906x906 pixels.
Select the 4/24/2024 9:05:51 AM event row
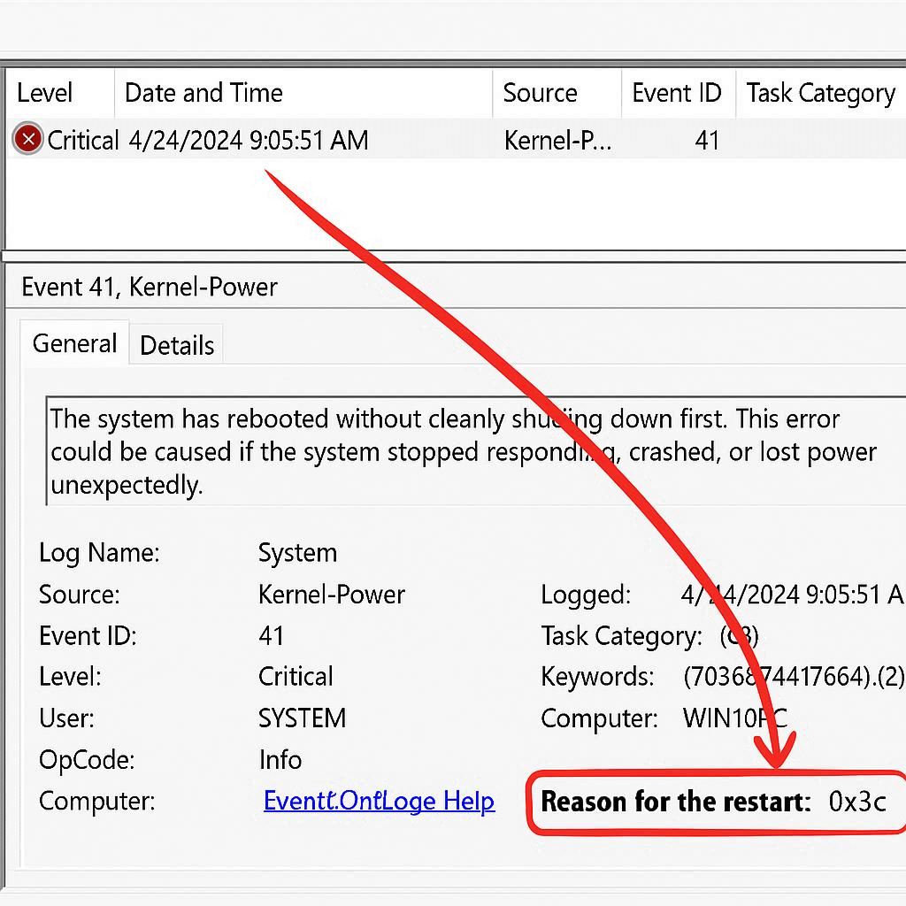248,140
